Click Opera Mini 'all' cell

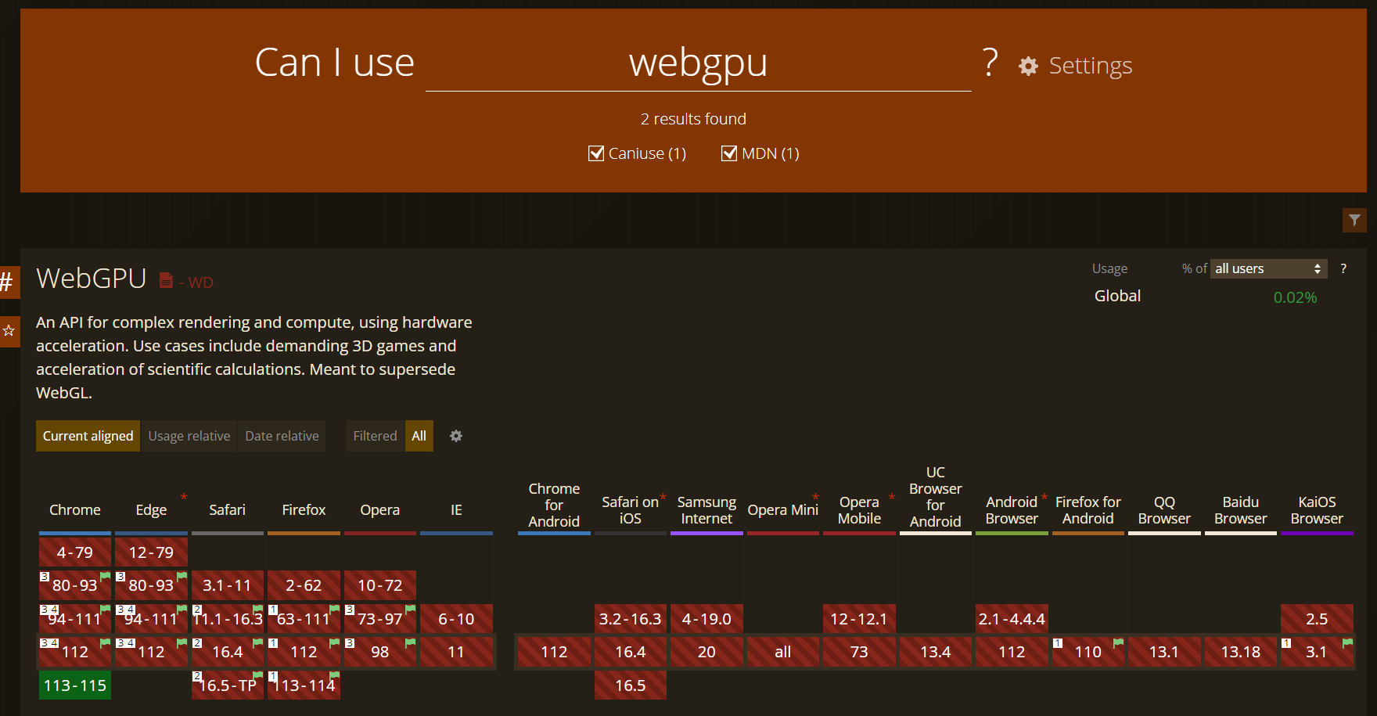(x=783, y=652)
